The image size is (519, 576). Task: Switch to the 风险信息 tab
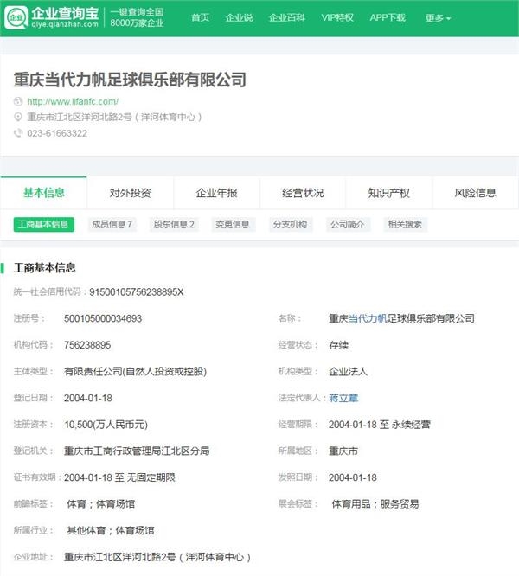pyautogui.click(x=475, y=193)
